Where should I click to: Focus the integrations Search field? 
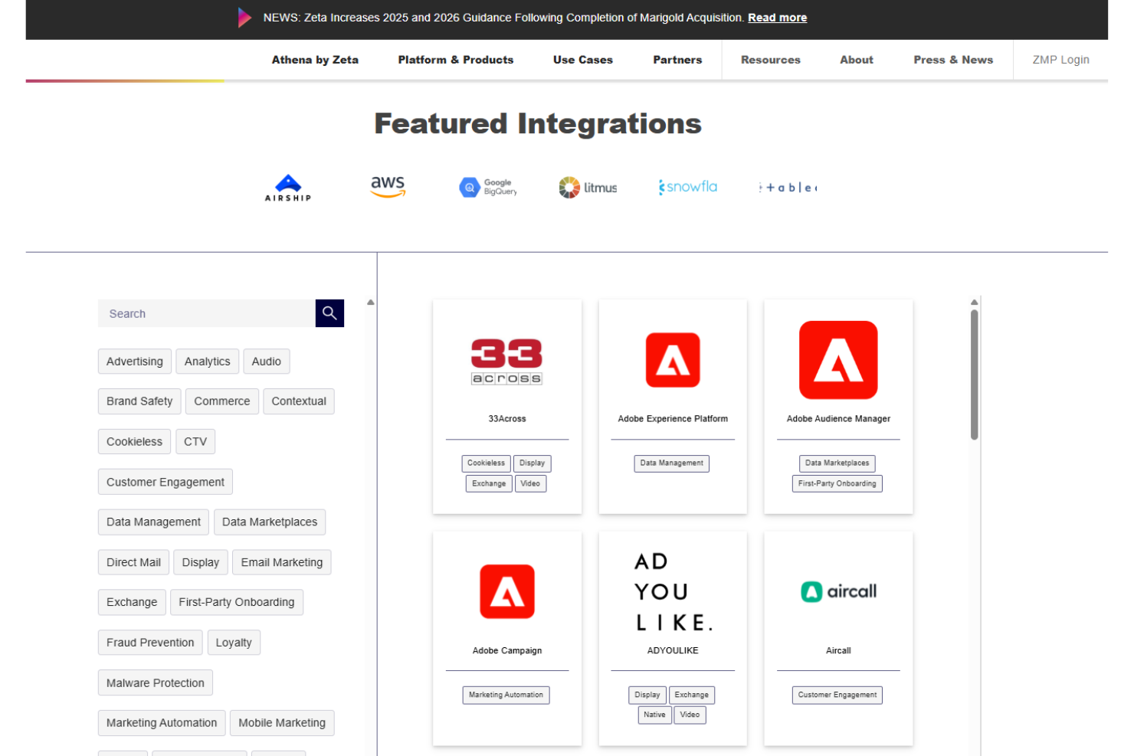click(x=207, y=313)
